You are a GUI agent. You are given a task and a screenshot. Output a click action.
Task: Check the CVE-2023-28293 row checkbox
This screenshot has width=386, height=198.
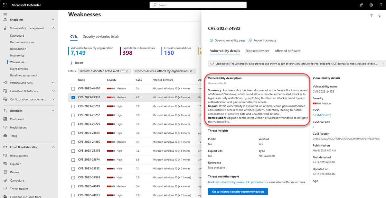click(73, 106)
